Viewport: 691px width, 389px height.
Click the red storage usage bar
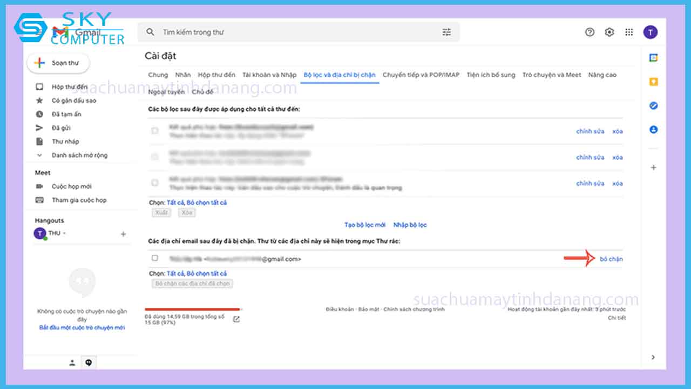click(192, 309)
